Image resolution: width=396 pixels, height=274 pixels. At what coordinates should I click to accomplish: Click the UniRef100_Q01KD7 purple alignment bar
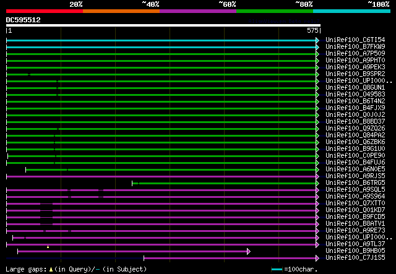pyautogui.click(x=186, y=210)
